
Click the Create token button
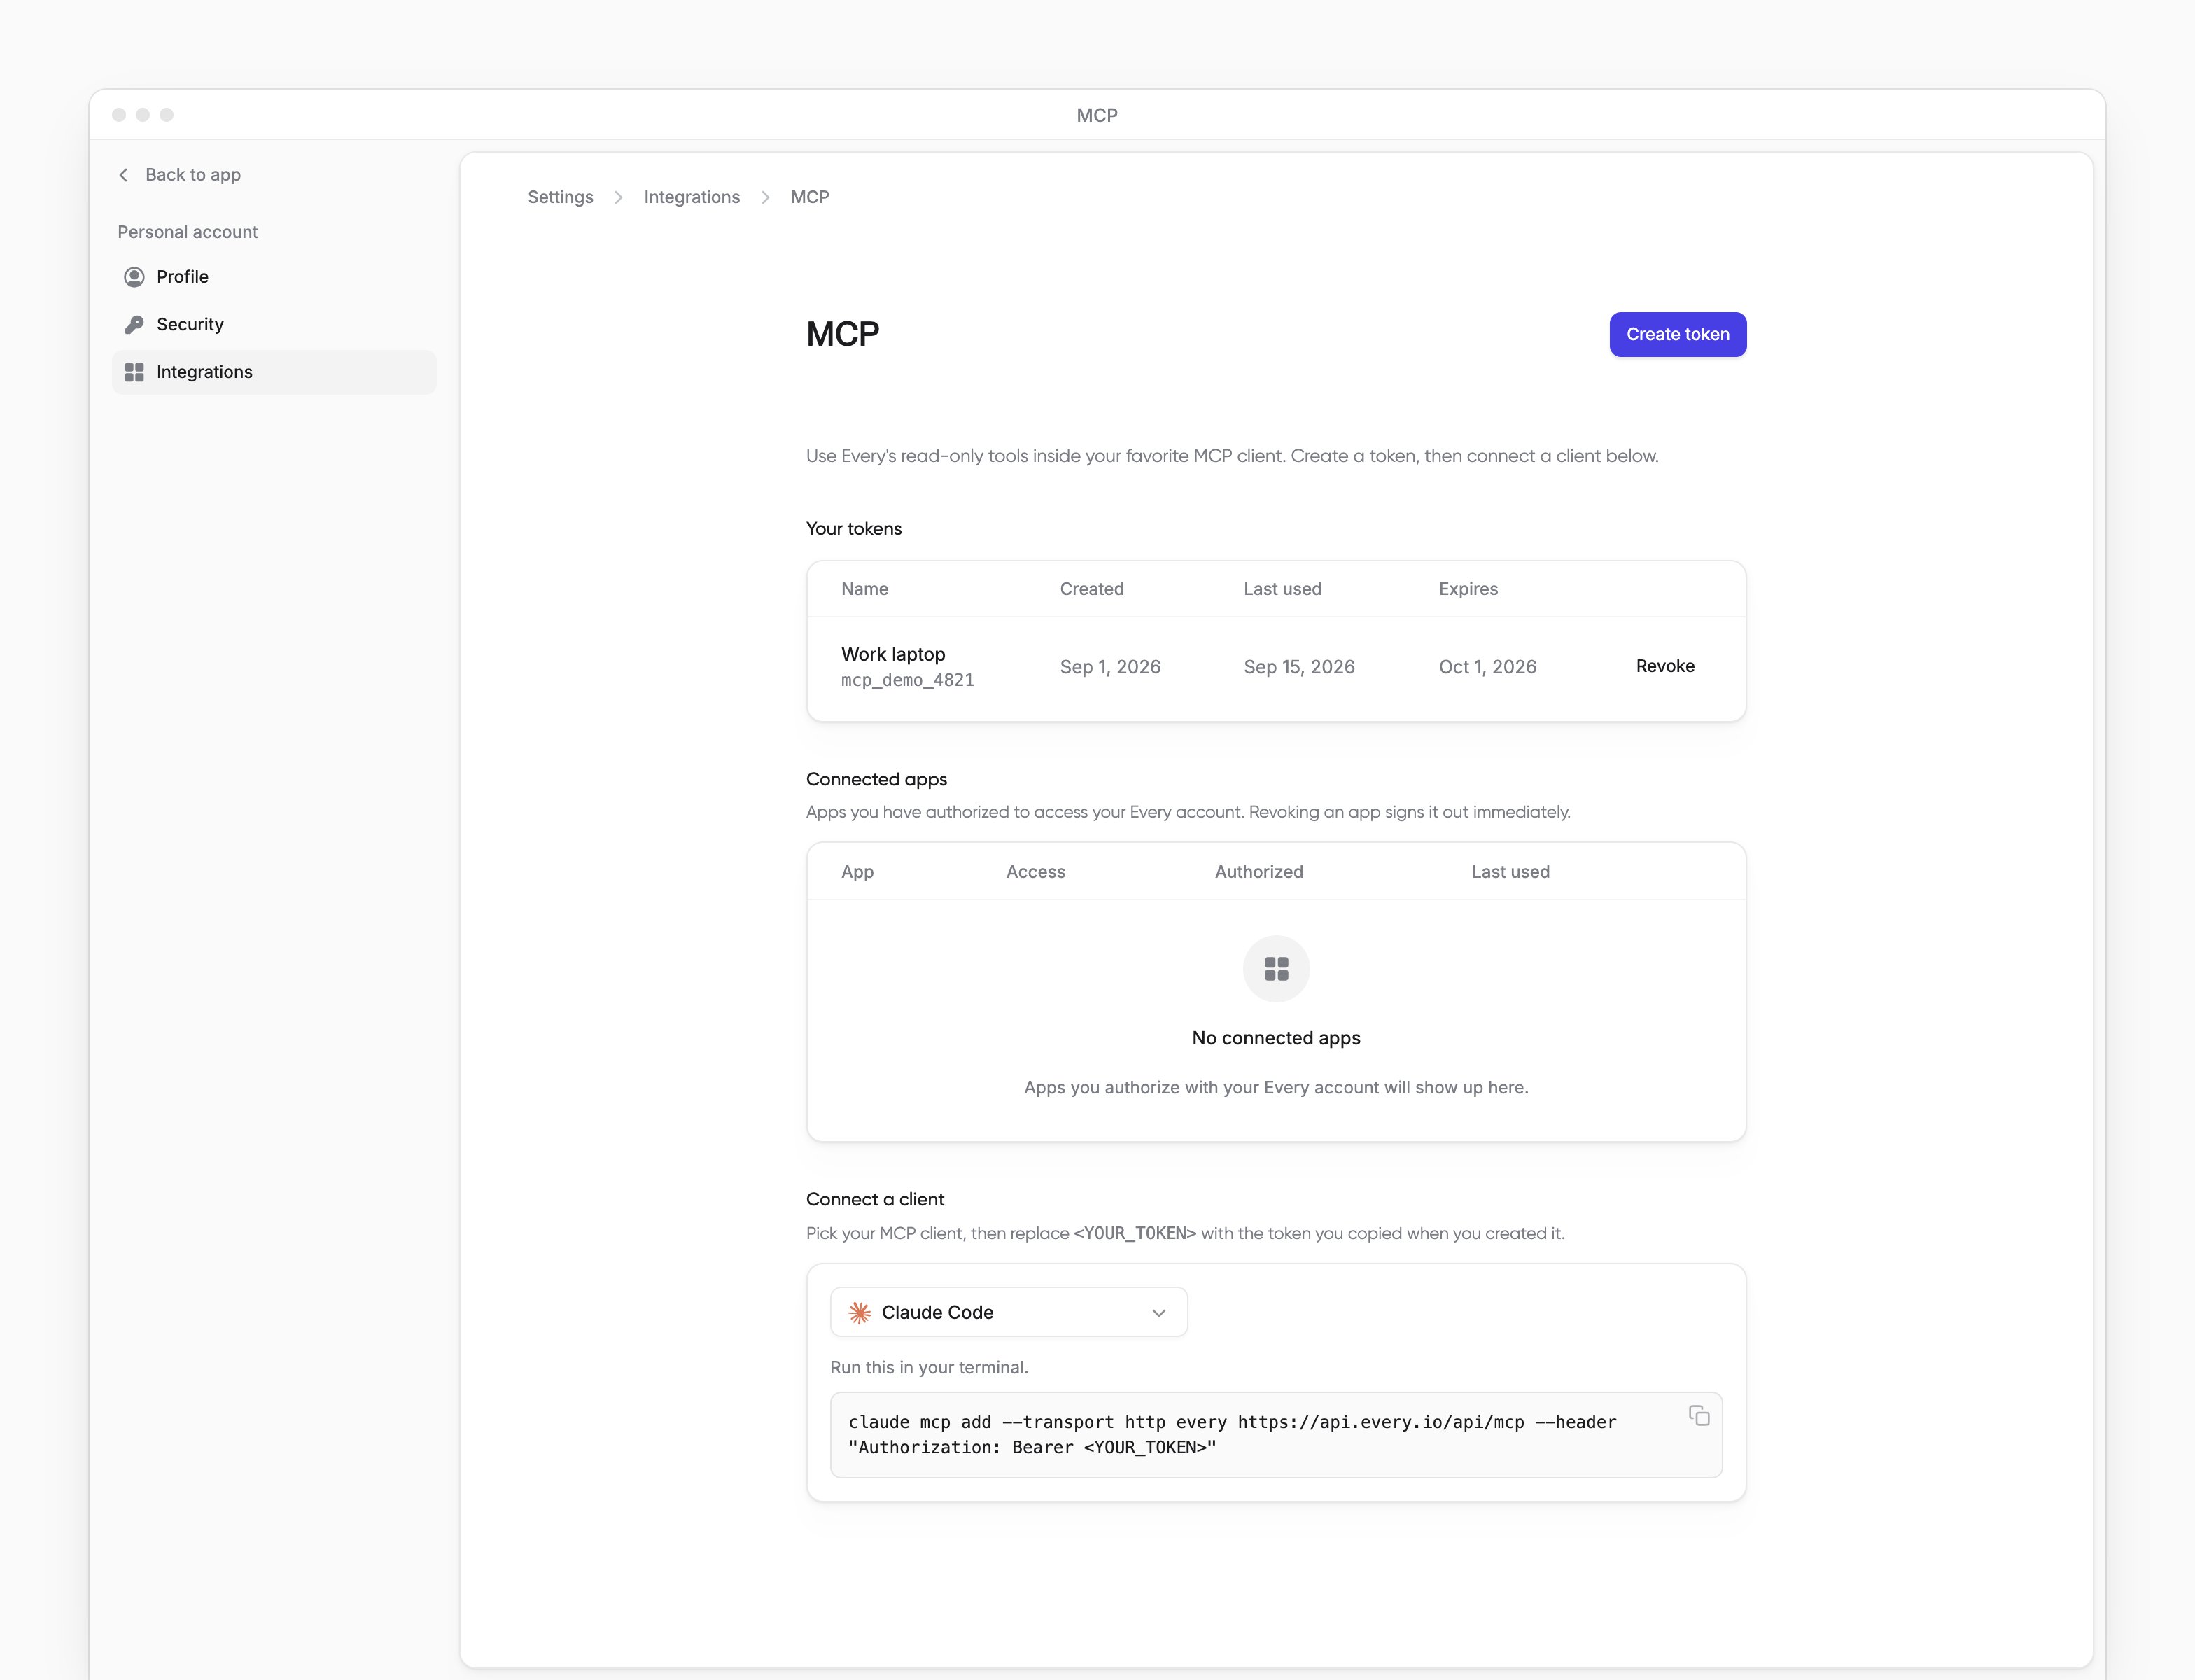pyautogui.click(x=1678, y=334)
